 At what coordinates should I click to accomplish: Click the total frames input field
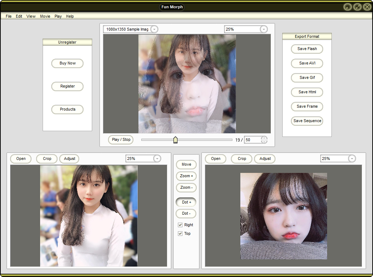(253, 140)
